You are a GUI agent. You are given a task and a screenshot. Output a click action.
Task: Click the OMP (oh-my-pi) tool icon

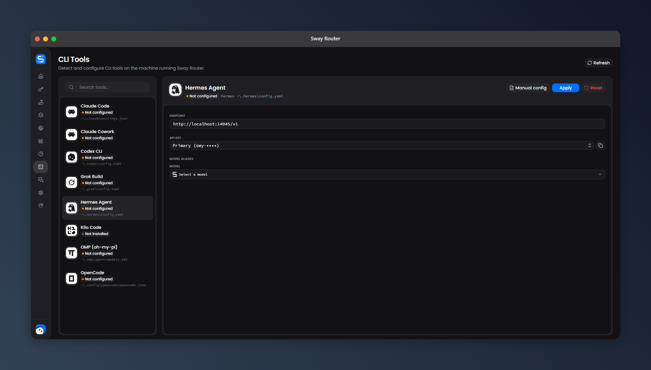(x=72, y=253)
